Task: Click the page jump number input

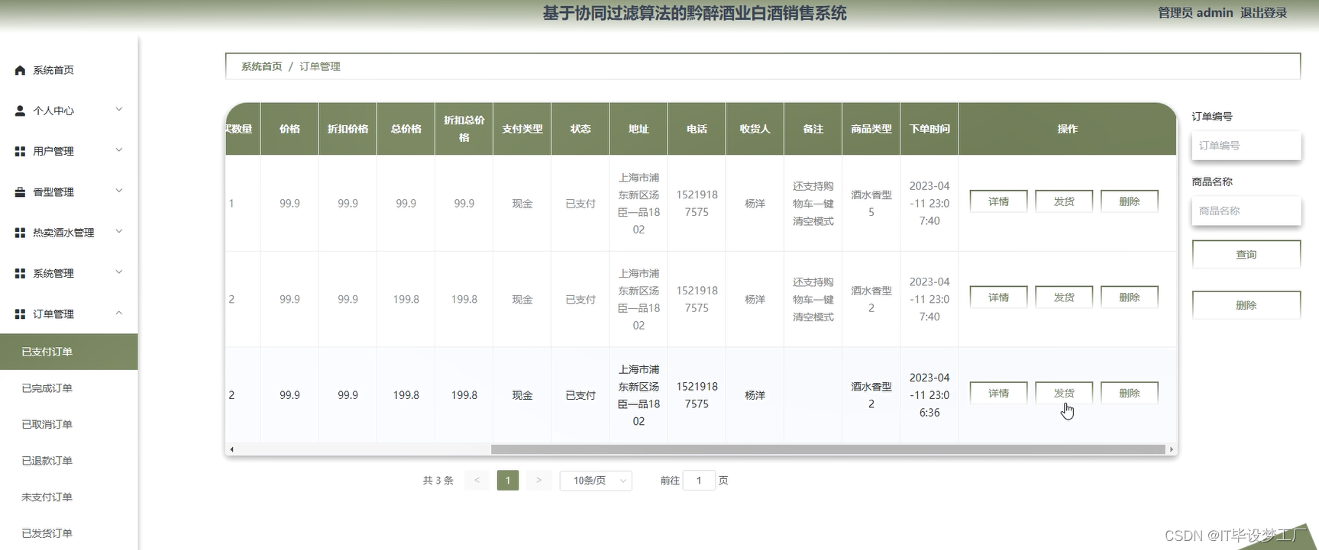Action: [x=699, y=481]
